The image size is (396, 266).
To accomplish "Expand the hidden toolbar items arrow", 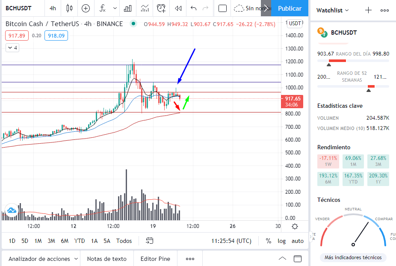I will 266,8.
